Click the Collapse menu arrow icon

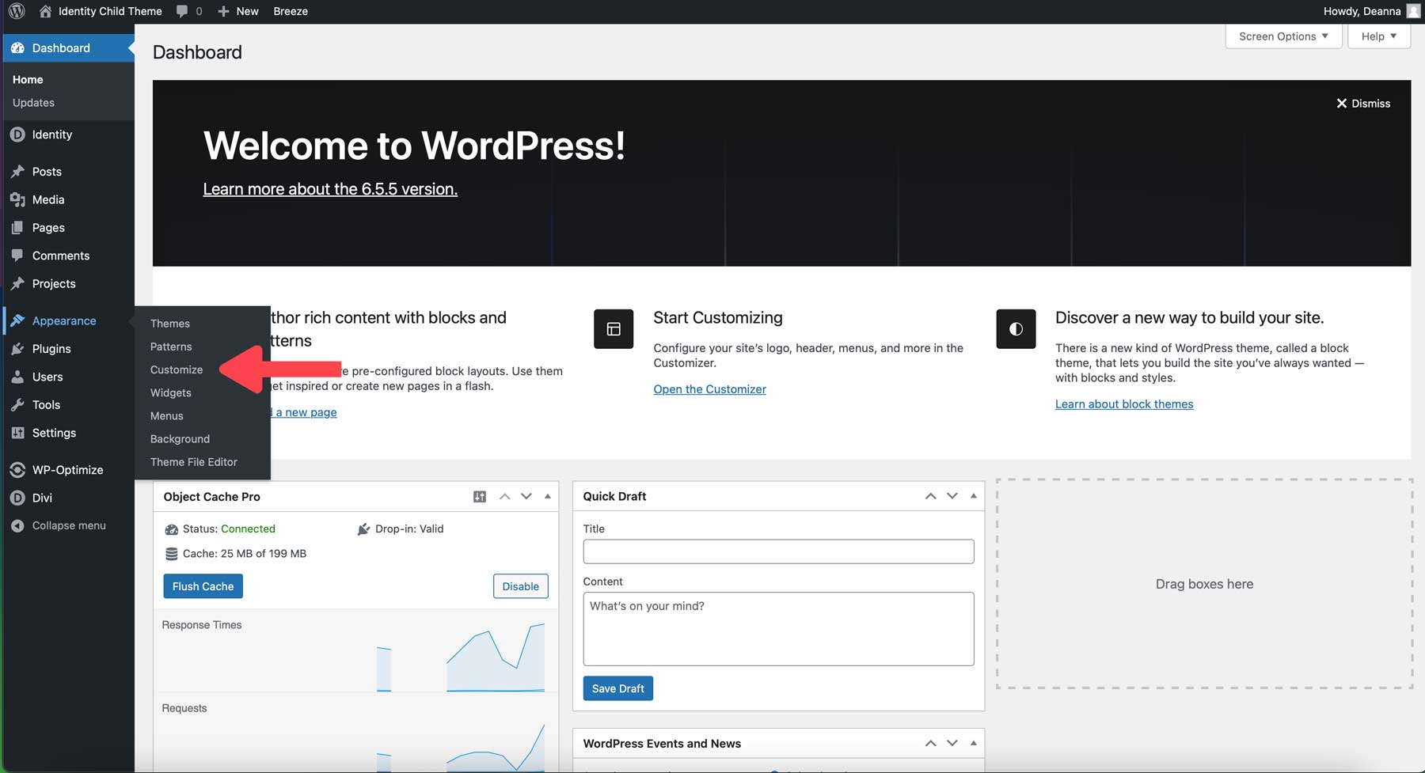(x=17, y=525)
